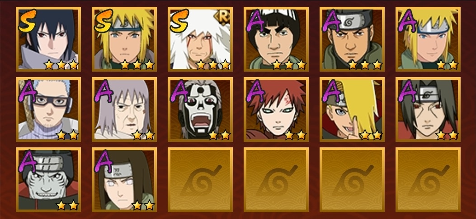The width and height of the screenshot is (476, 219).
Task: Click the first empty leaf-symbol slot
Action: click(x=200, y=179)
